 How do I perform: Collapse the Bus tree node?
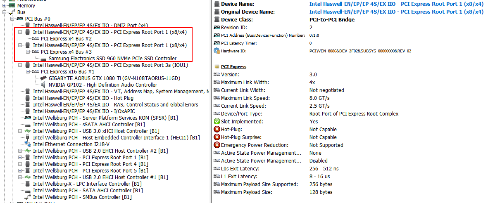pyautogui.click(x=5, y=12)
